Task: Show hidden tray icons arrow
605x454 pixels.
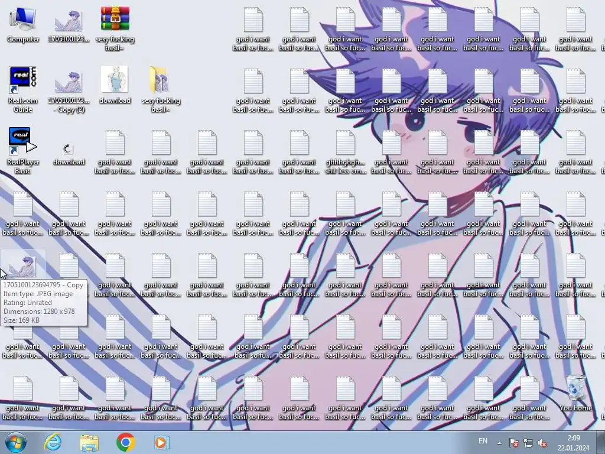Action: point(499,443)
